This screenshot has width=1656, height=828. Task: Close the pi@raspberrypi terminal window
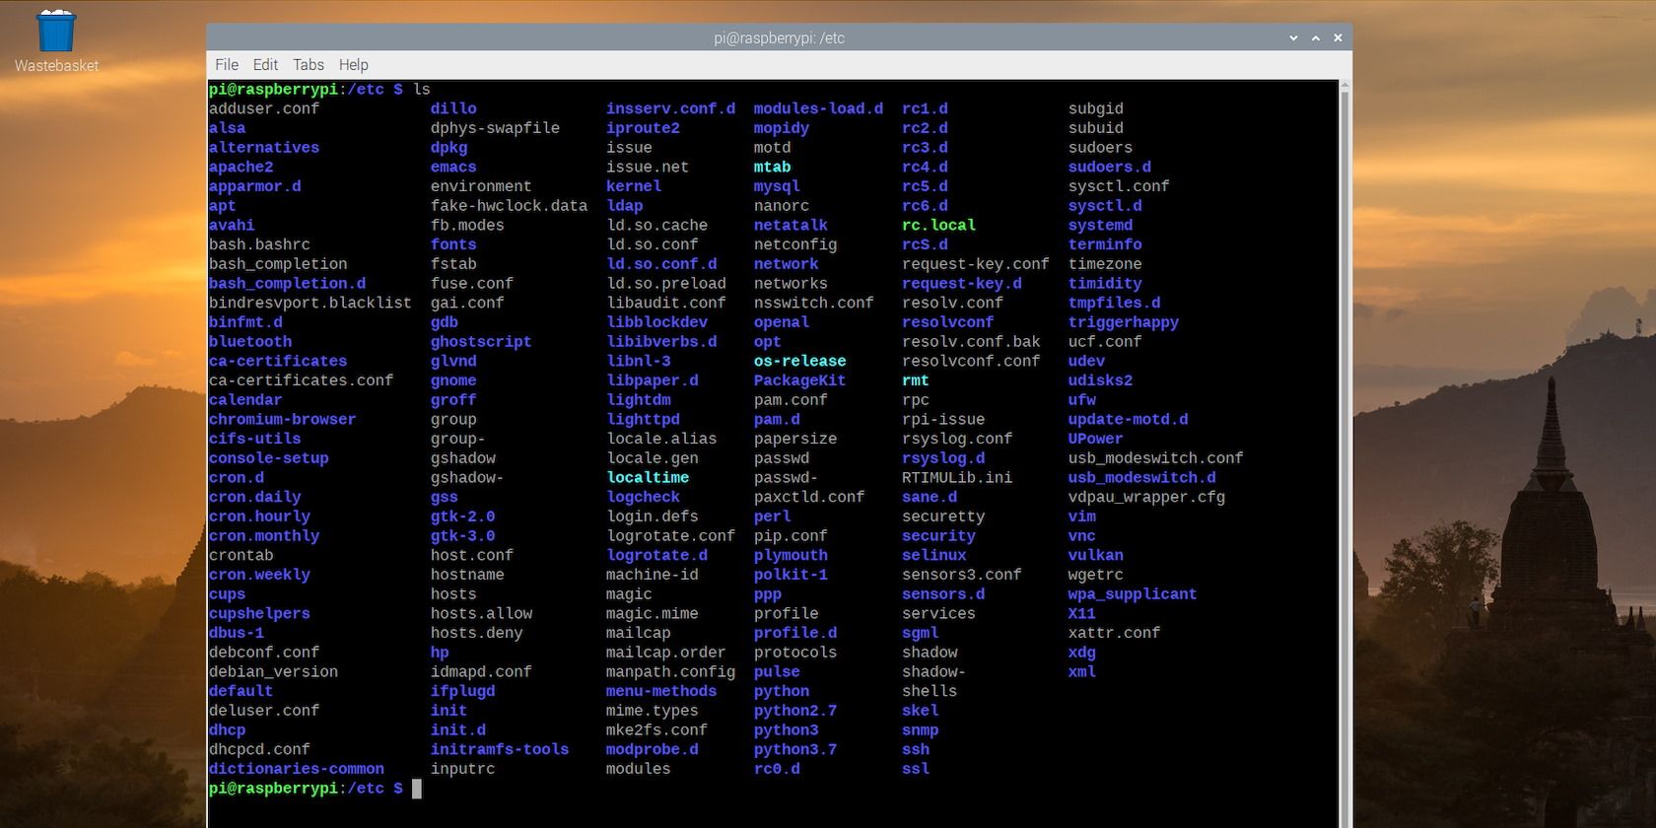pos(1338,38)
